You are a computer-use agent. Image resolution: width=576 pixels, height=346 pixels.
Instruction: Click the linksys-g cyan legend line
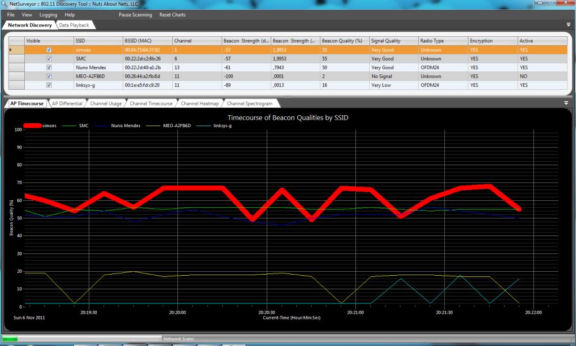coord(204,126)
